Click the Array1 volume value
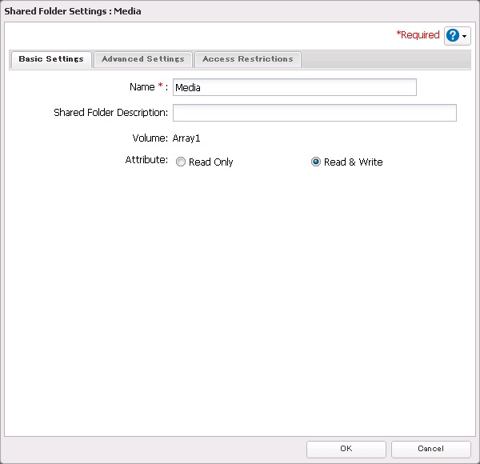 (x=186, y=138)
